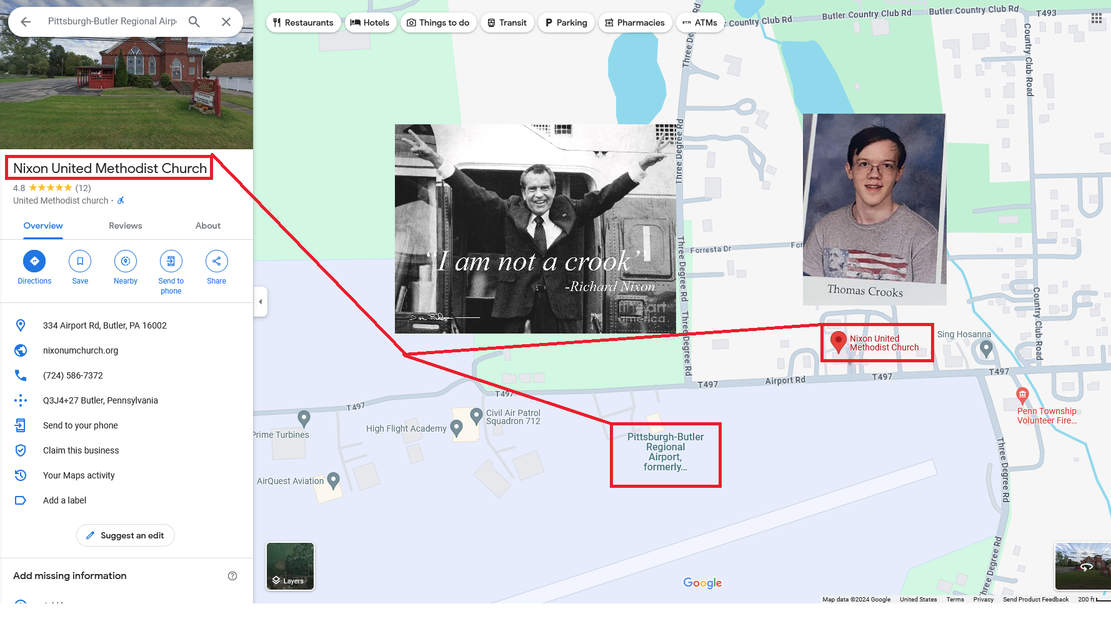Click the AirQuest Aviation pin
This screenshot has height=639, width=1111.
tap(333, 480)
